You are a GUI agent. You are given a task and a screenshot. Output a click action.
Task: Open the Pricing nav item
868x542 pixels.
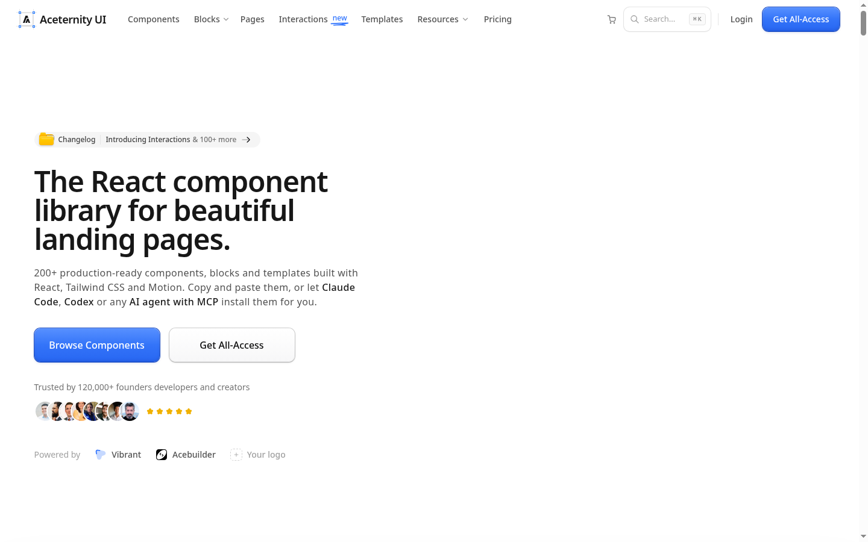point(498,19)
